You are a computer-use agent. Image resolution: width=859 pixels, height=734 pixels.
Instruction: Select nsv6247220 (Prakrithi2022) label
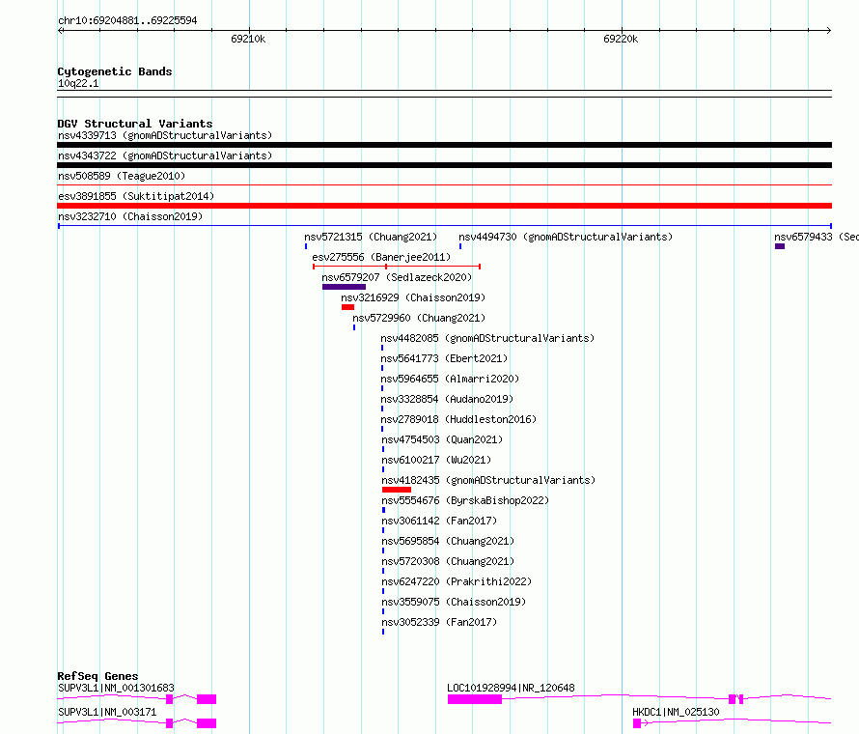coord(457,581)
